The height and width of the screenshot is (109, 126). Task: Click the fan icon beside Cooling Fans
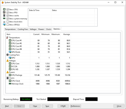(x=8, y=55)
